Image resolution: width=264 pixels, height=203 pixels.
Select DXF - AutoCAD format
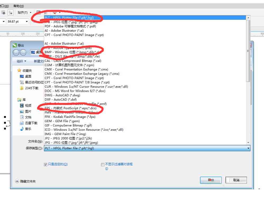(x=145, y=100)
